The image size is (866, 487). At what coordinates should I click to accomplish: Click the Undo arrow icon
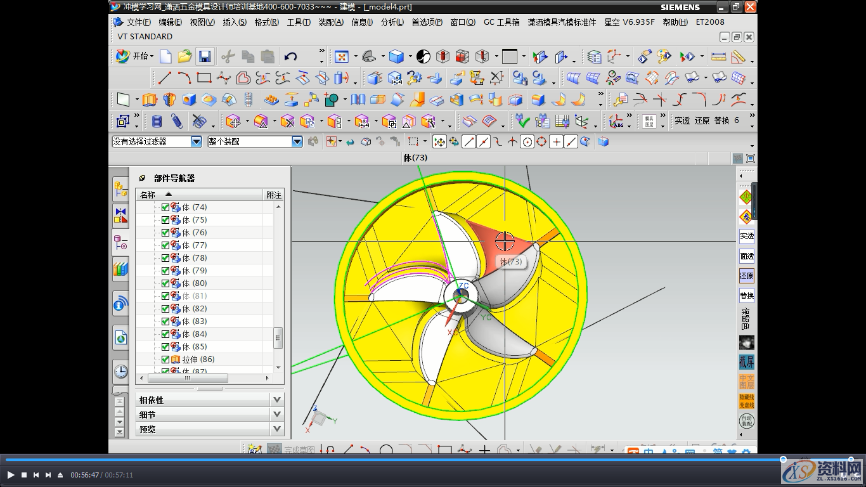291,57
